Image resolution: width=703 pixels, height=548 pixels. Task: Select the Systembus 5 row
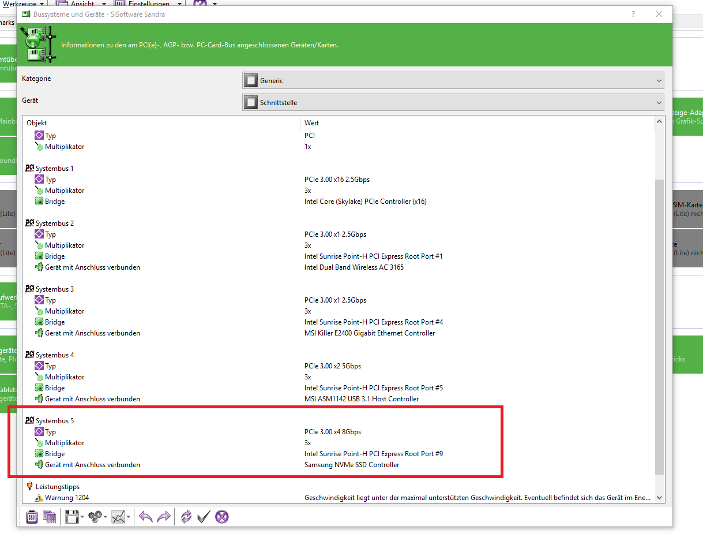338,420
